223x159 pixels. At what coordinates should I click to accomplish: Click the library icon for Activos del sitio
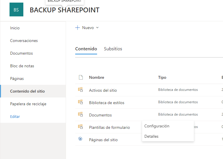(x=80, y=90)
